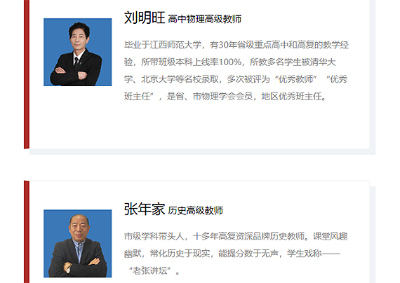Click the 市级学科带头人 text

[154, 236]
